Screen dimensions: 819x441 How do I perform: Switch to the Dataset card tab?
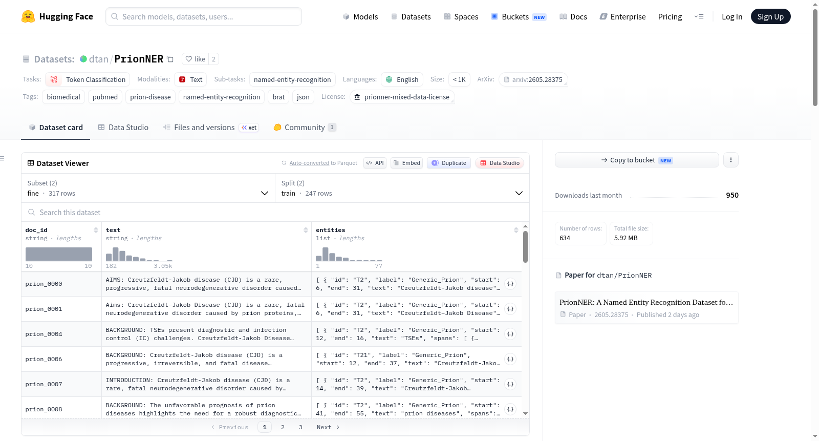[55, 128]
